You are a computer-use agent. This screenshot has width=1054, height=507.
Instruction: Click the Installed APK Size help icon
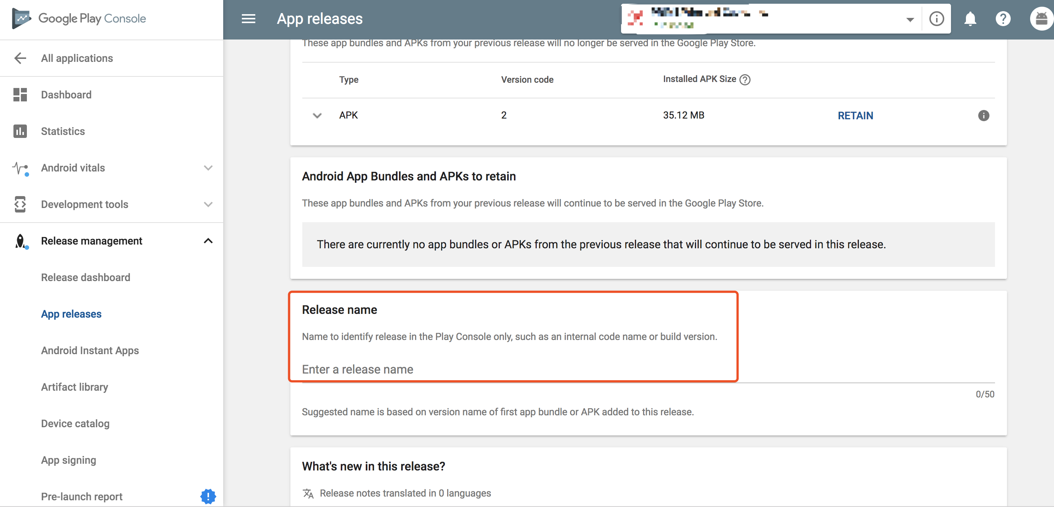pyautogui.click(x=745, y=80)
